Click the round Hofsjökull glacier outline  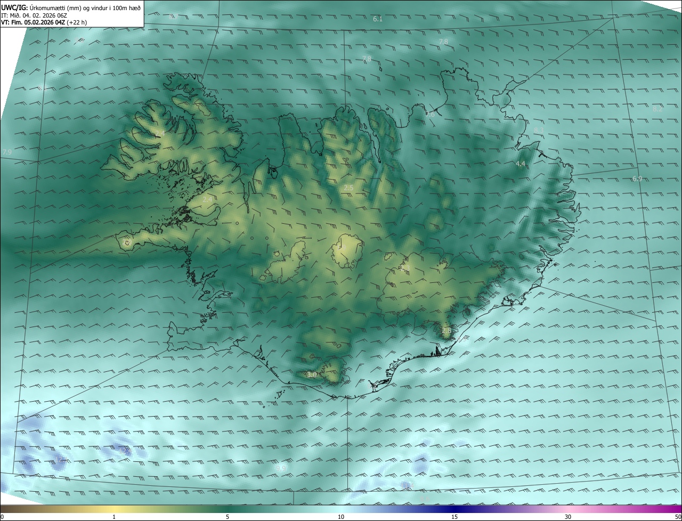point(347,251)
